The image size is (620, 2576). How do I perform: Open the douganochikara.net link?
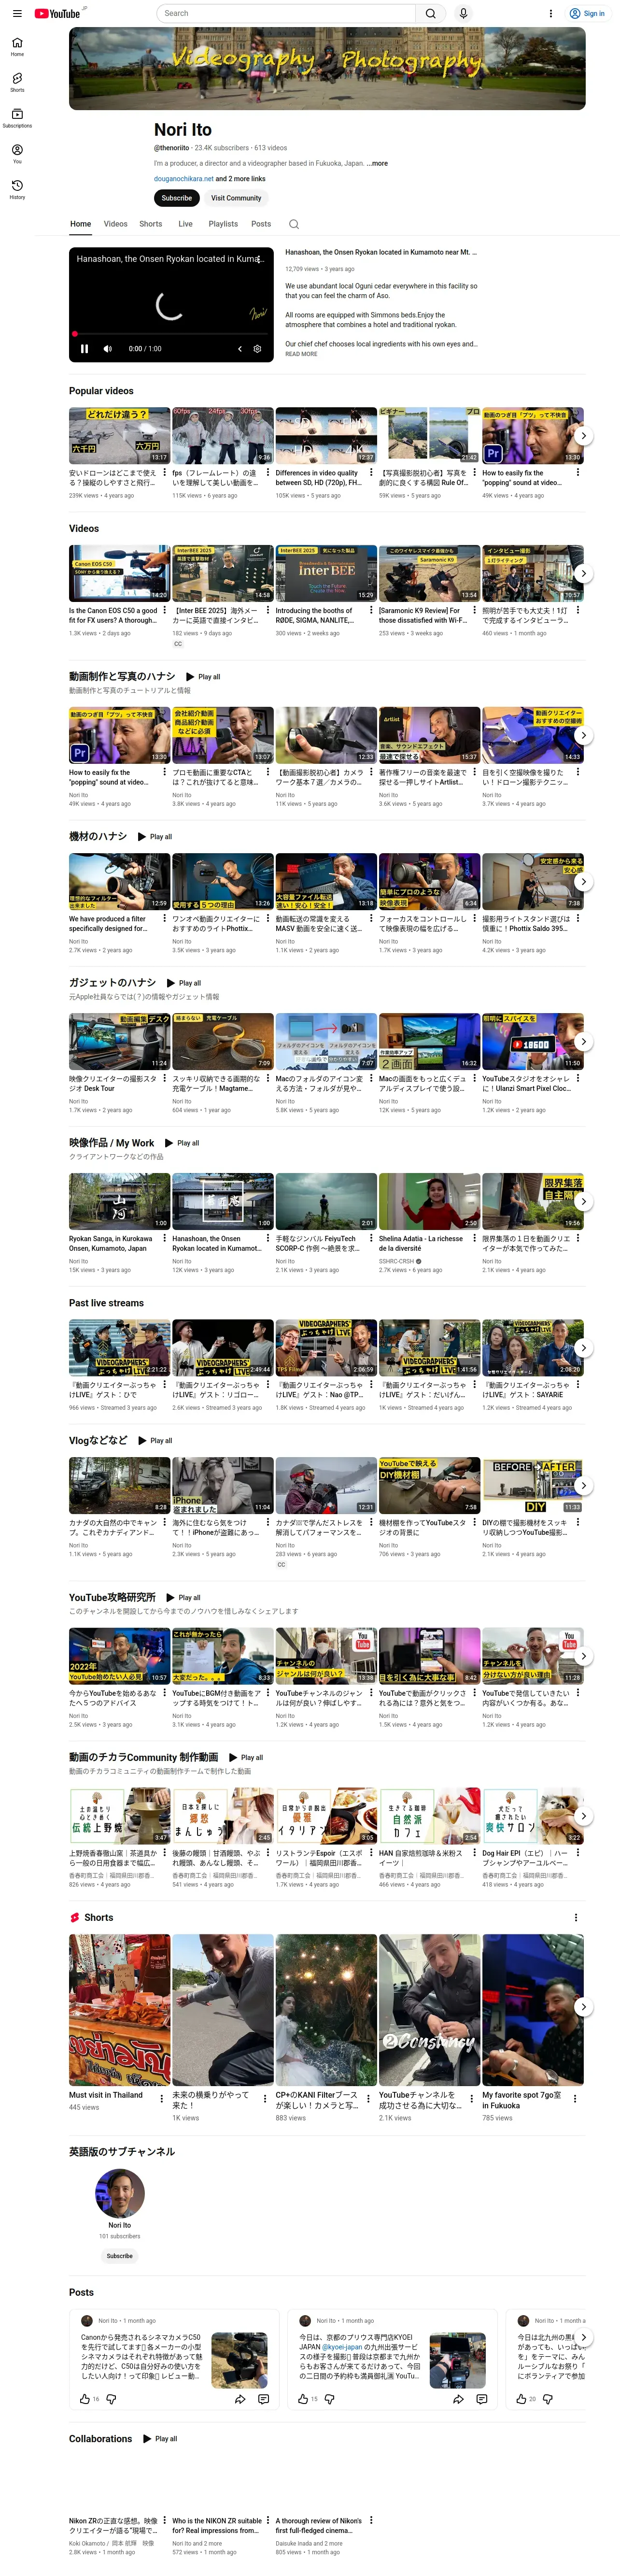(184, 179)
